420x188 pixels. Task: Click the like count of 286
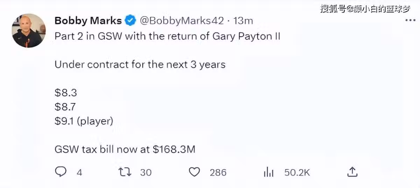(x=218, y=172)
